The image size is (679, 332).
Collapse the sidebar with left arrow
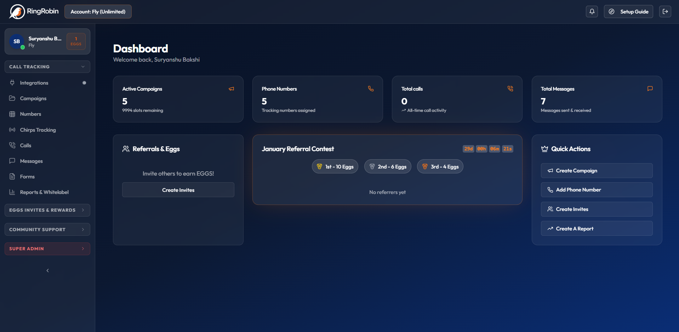pyautogui.click(x=47, y=271)
